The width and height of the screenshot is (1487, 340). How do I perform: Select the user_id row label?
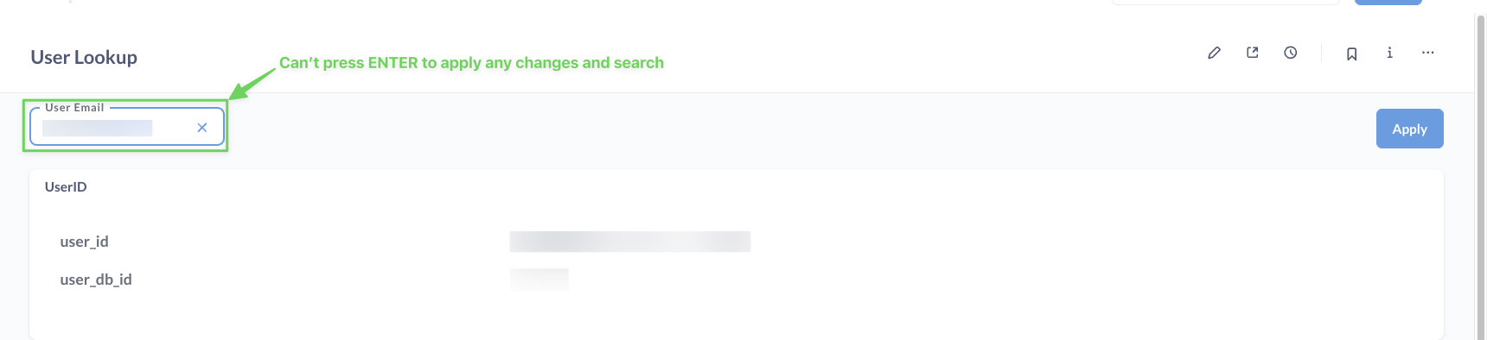(84, 242)
